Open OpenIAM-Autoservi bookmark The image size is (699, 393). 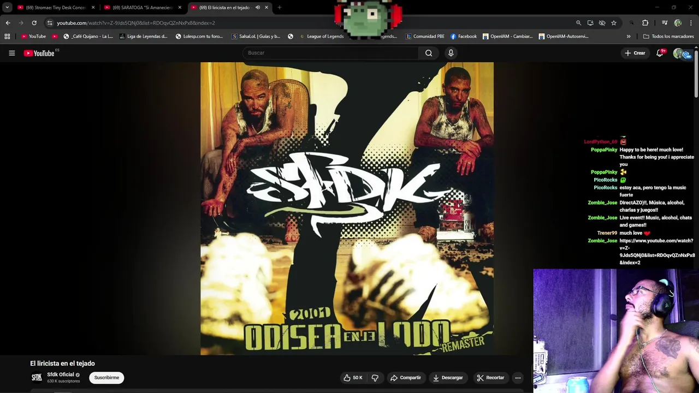click(x=564, y=37)
